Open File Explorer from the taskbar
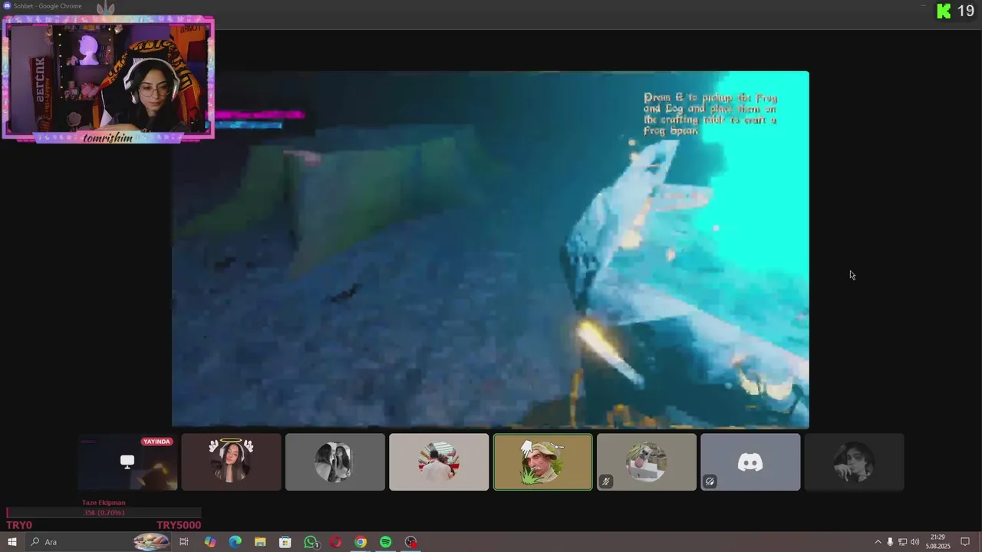 pos(260,542)
